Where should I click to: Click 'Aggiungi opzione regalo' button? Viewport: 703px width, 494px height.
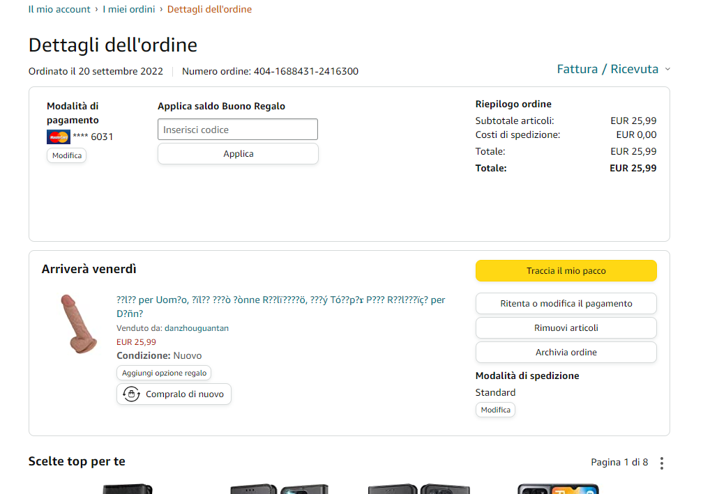pyautogui.click(x=164, y=373)
